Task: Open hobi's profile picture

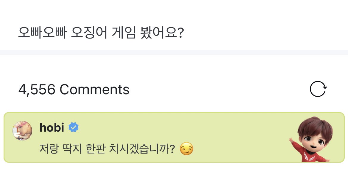Action: [x=22, y=131]
